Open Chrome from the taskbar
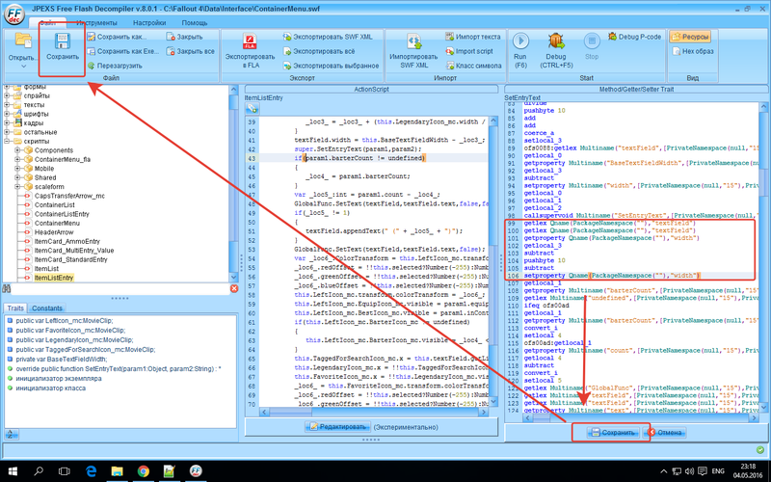The image size is (771, 482). coord(143,471)
